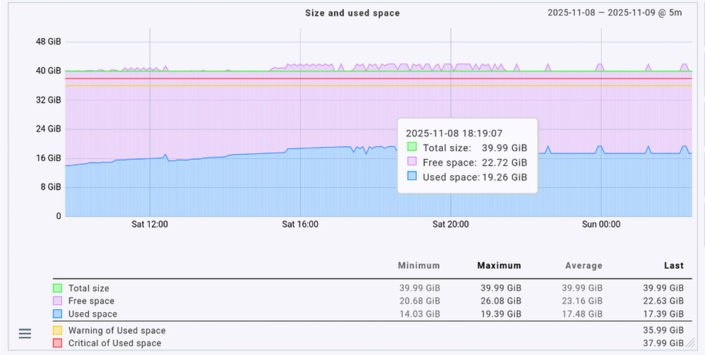Click the yellow Warning of Used space swatch
The image size is (705, 355).
(x=57, y=330)
